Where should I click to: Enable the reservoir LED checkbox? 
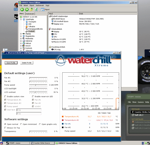33,97
